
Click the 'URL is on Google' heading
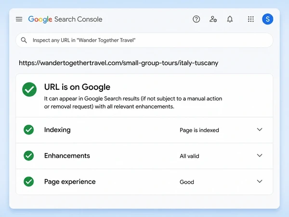coord(77,87)
